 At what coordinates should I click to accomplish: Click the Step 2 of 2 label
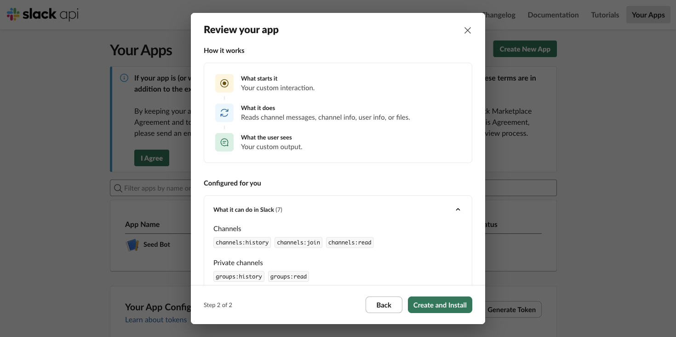click(218, 305)
